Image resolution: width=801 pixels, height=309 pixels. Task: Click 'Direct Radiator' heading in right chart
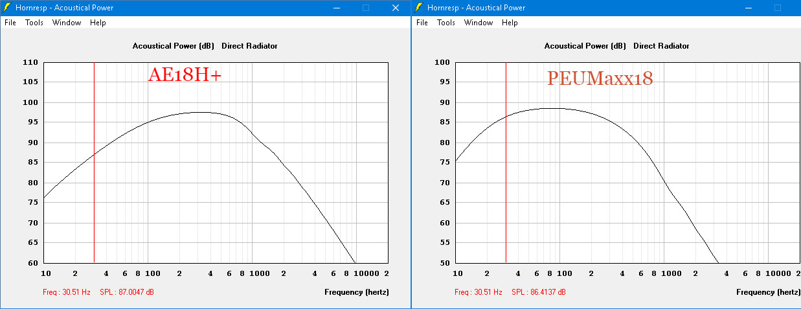click(x=661, y=46)
